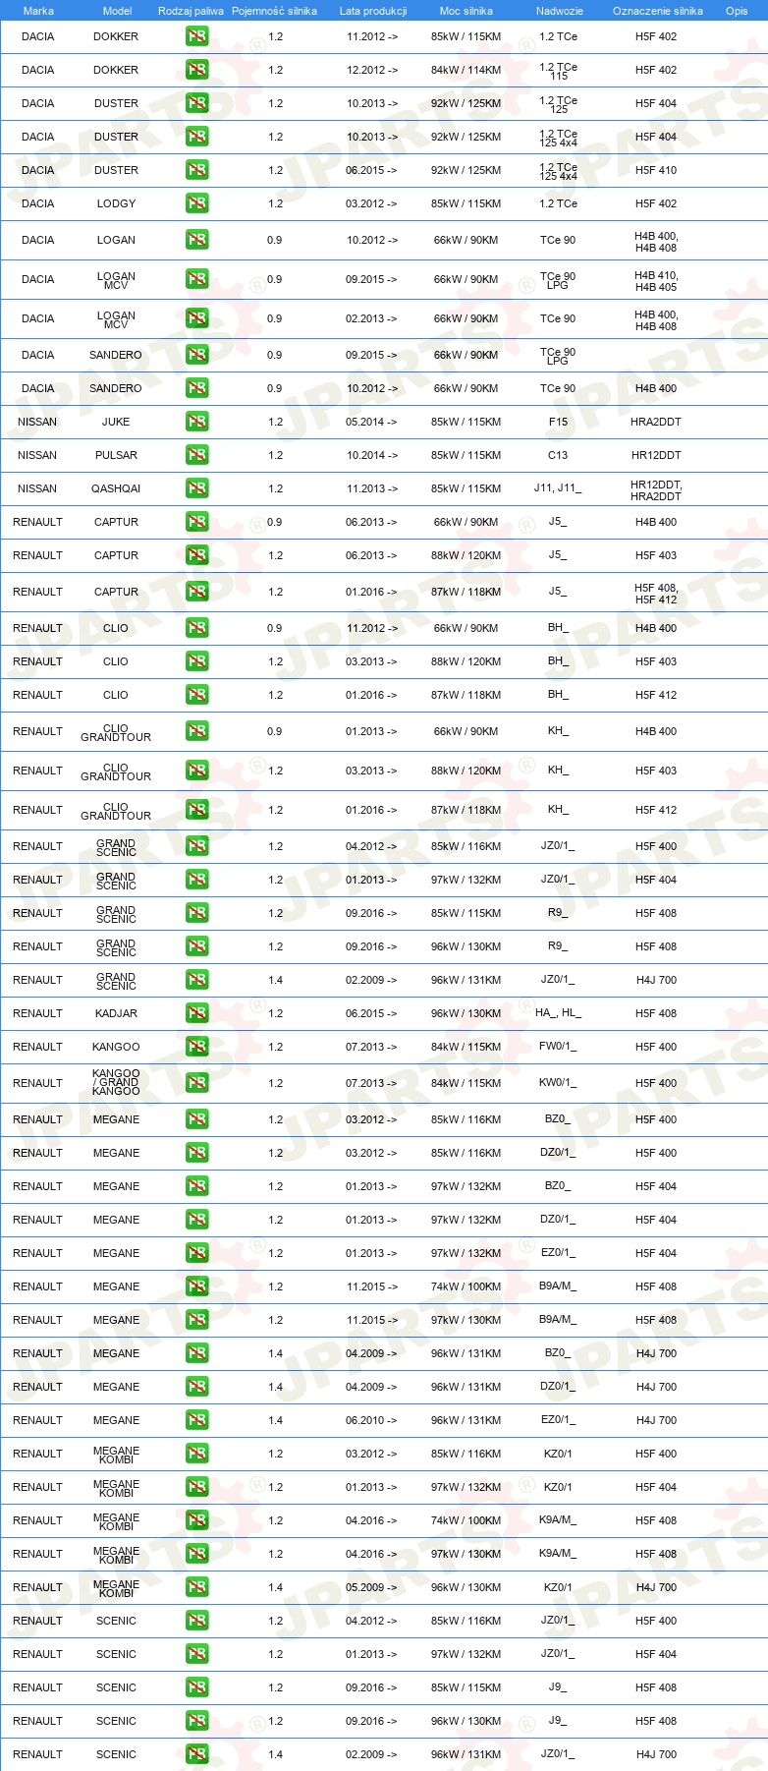The height and width of the screenshot is (1771, 768).
Task: Click the fuel icon in the KANGOO / GRAND KANGOO row
Action: [196, 1083]
